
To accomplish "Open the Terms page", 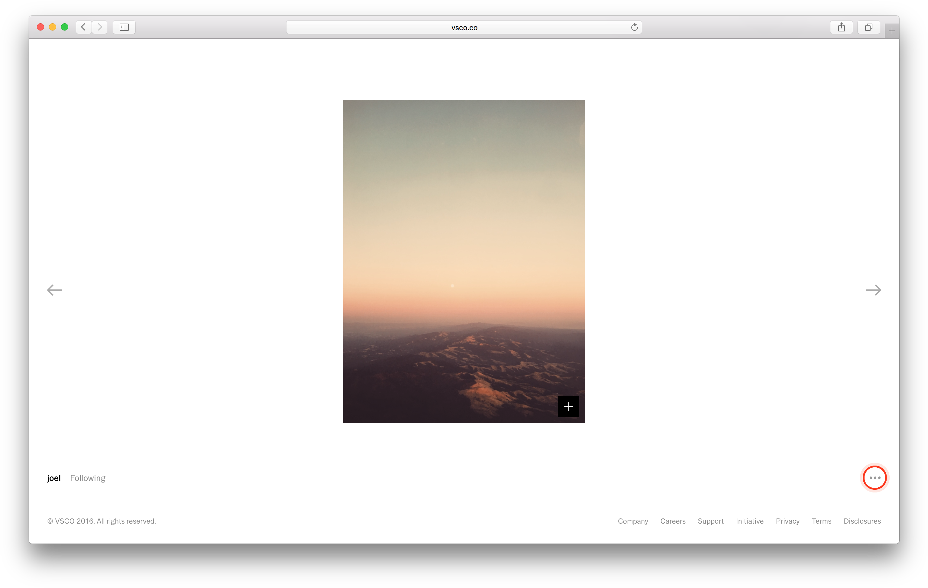I will tap(821, 521).
